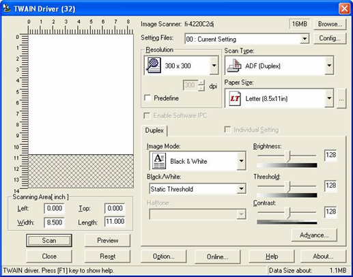Open the Setting Files dropdown
The width and height of the screenshot is (353, 277).
pos(305,39)
